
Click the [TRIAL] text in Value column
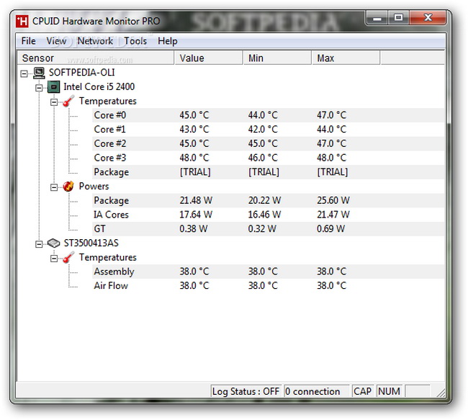click(195, 172)
